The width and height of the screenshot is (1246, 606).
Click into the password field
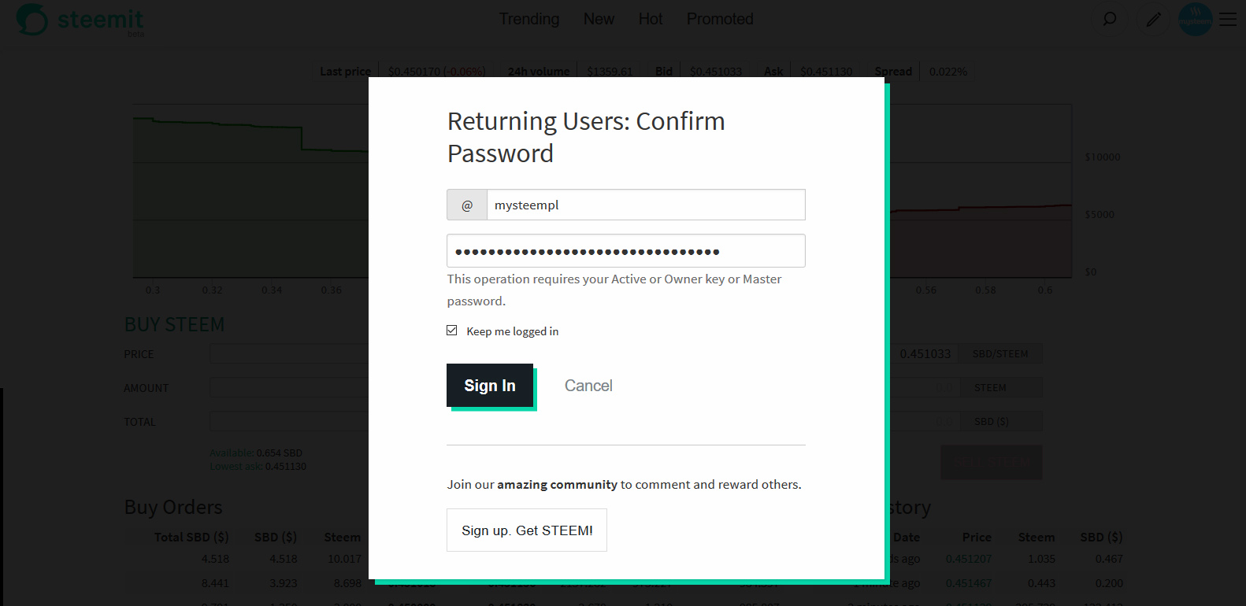click(x=626, y=251)
